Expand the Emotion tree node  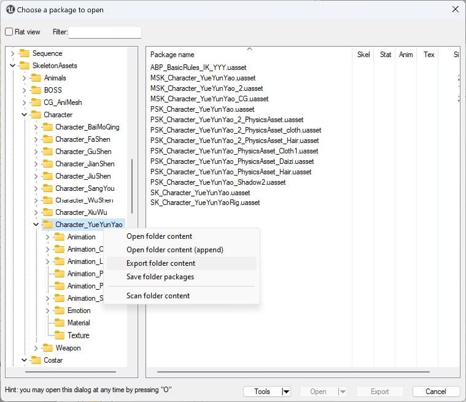pos(47,311)
